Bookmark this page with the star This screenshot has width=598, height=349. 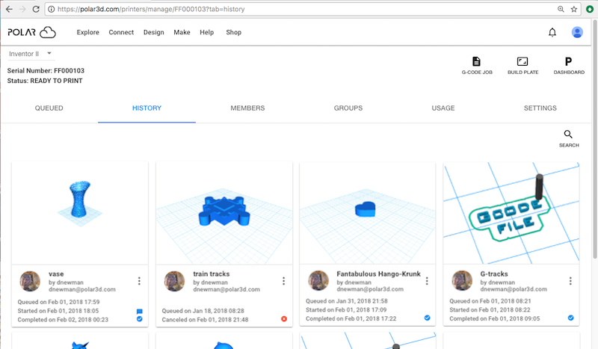(x=573, y=9)
